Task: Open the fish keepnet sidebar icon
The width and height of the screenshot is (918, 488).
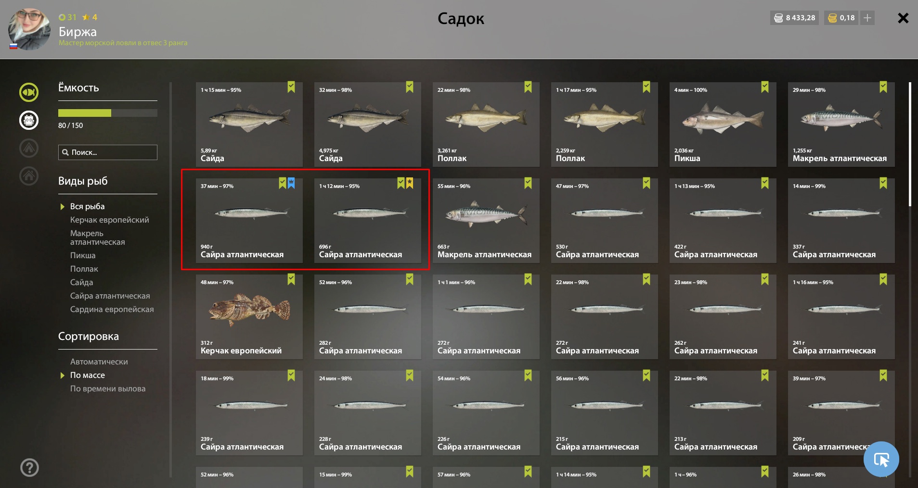Action: 29,92
